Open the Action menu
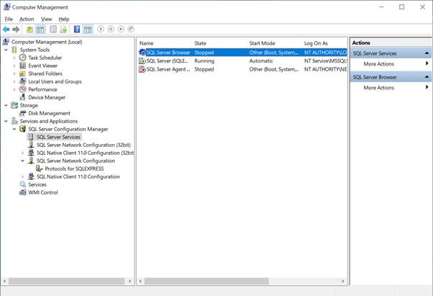The height and width of the screenshot is (296, 433). coord(27,19)
